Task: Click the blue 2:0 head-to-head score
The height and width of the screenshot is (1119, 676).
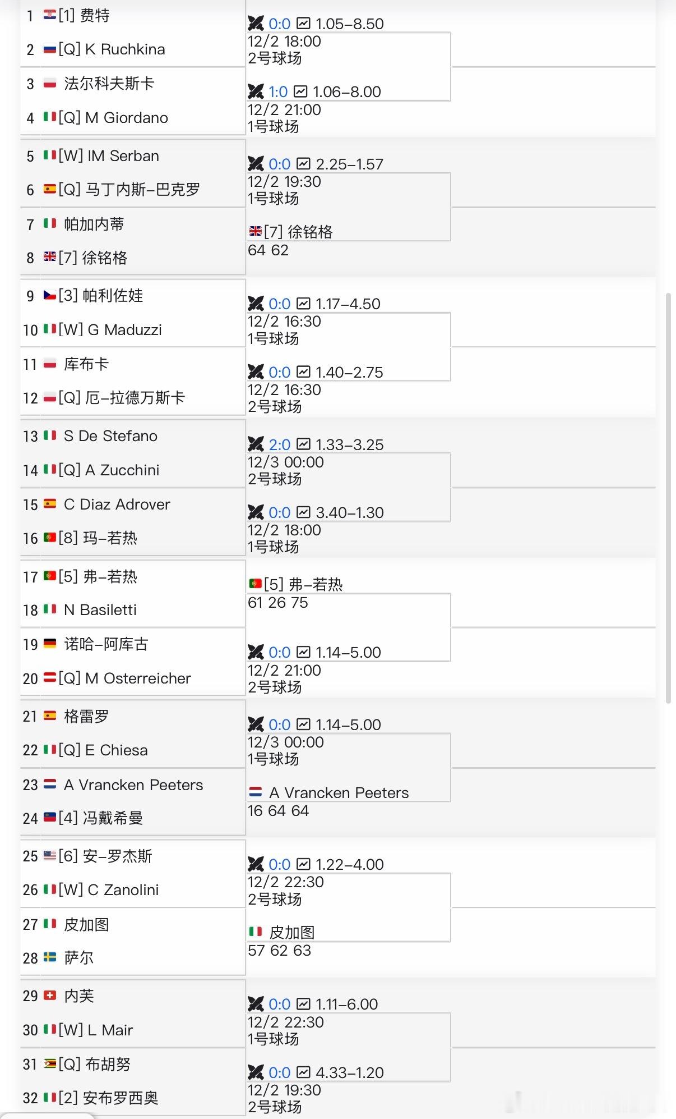Action: coord(279,444)
